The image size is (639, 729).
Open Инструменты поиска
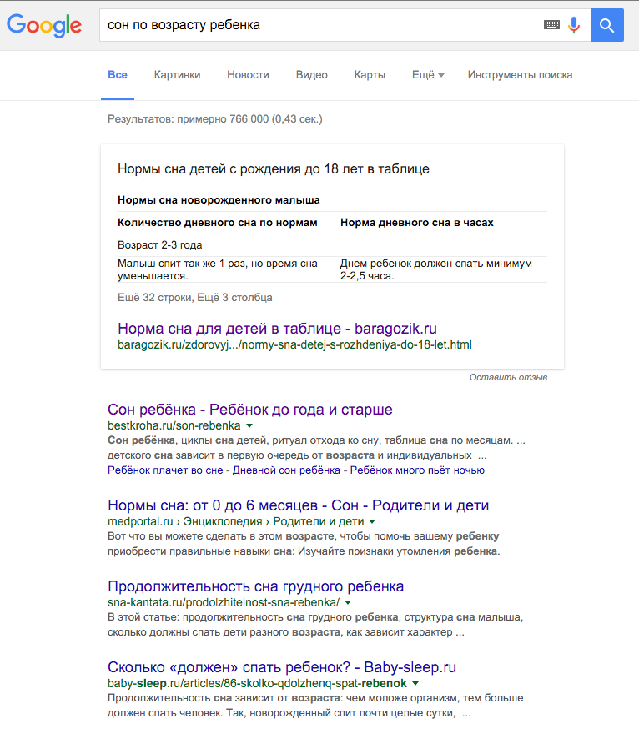pos(520,75)
